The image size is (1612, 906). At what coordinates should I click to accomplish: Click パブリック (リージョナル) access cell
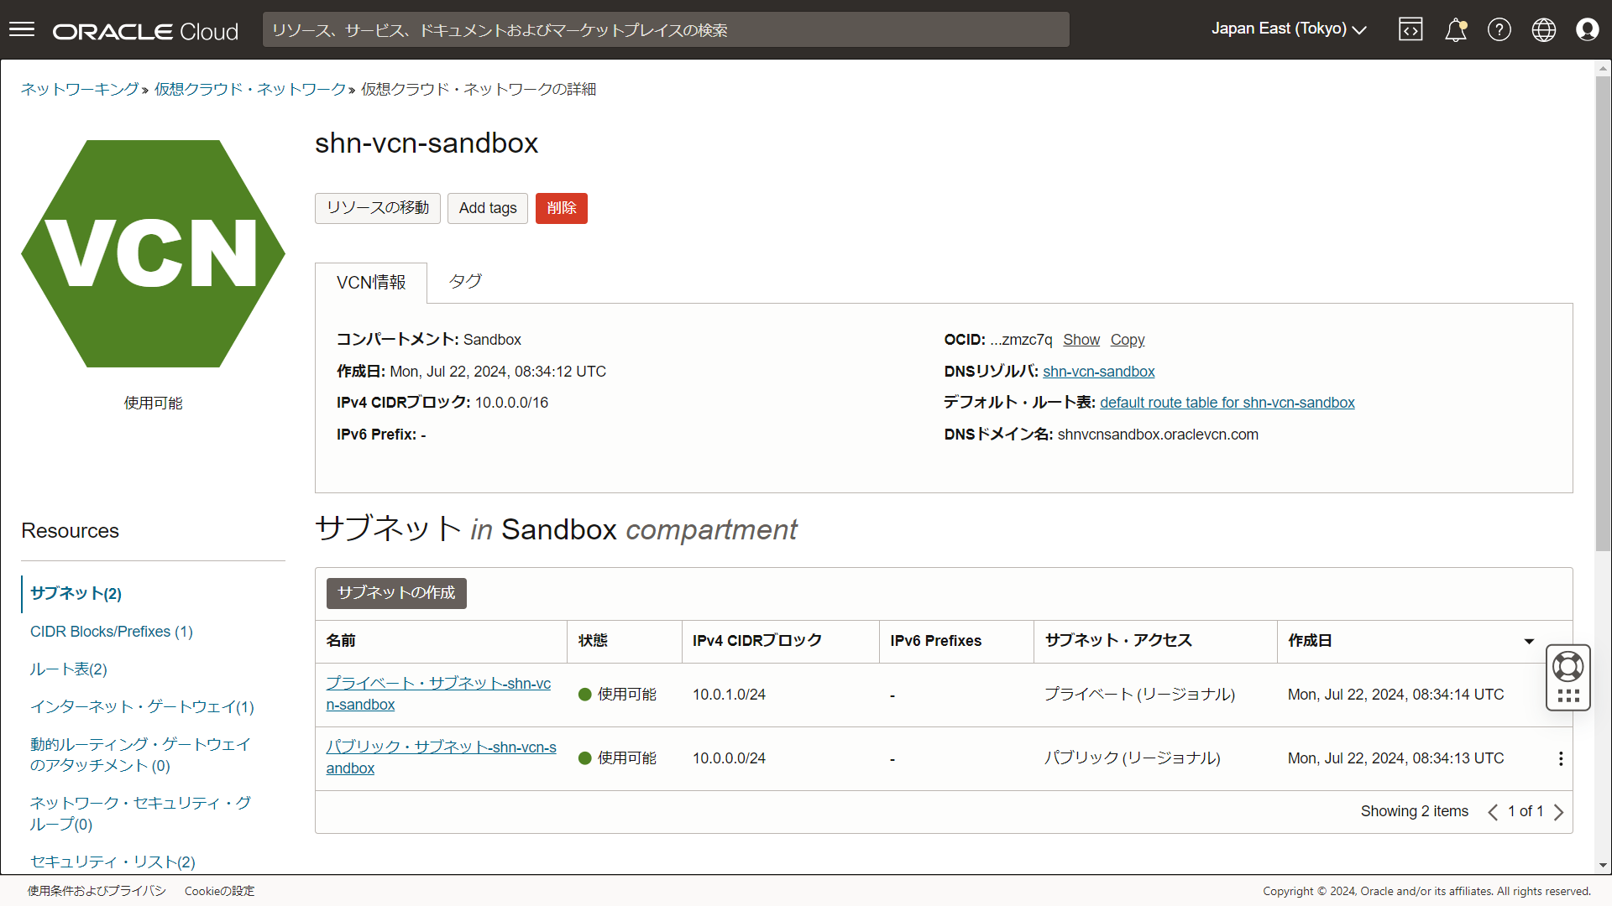[1133, 758]
